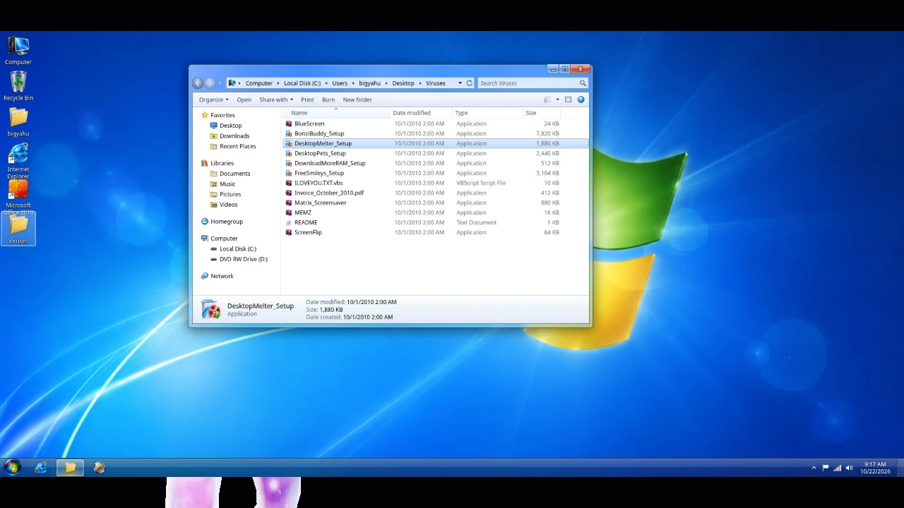This screenshot has height=508, width=904.
Task: Click Print in the Explorer toolbar
Action: coord(307,99)
